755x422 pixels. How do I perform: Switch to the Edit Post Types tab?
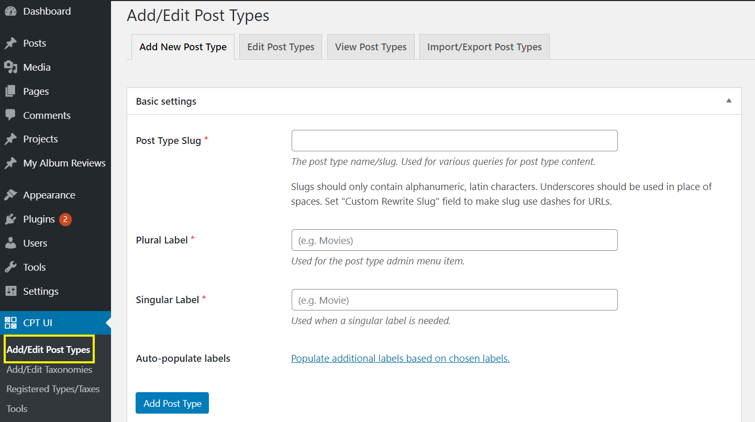pyautogui.click(x=280, y=47)
